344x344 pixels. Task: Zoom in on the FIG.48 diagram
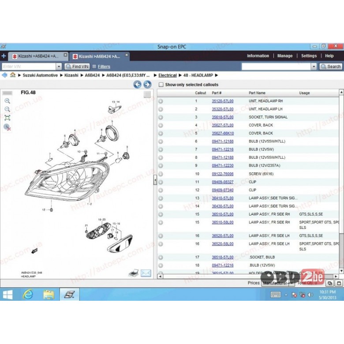(7, 101)
